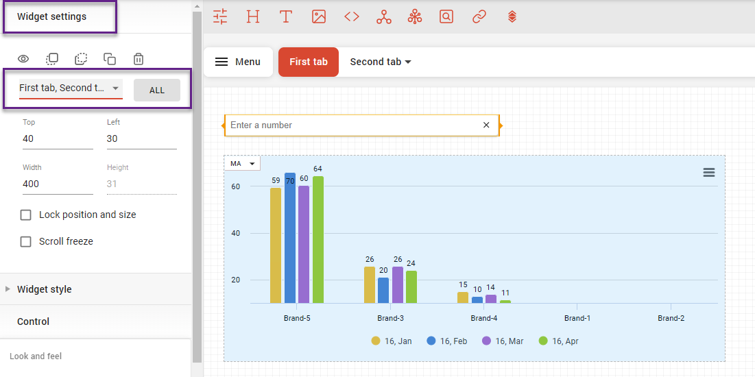Enable Lock position and size checkbox
This screenshot has height=377, width=755.
[26, 215]
